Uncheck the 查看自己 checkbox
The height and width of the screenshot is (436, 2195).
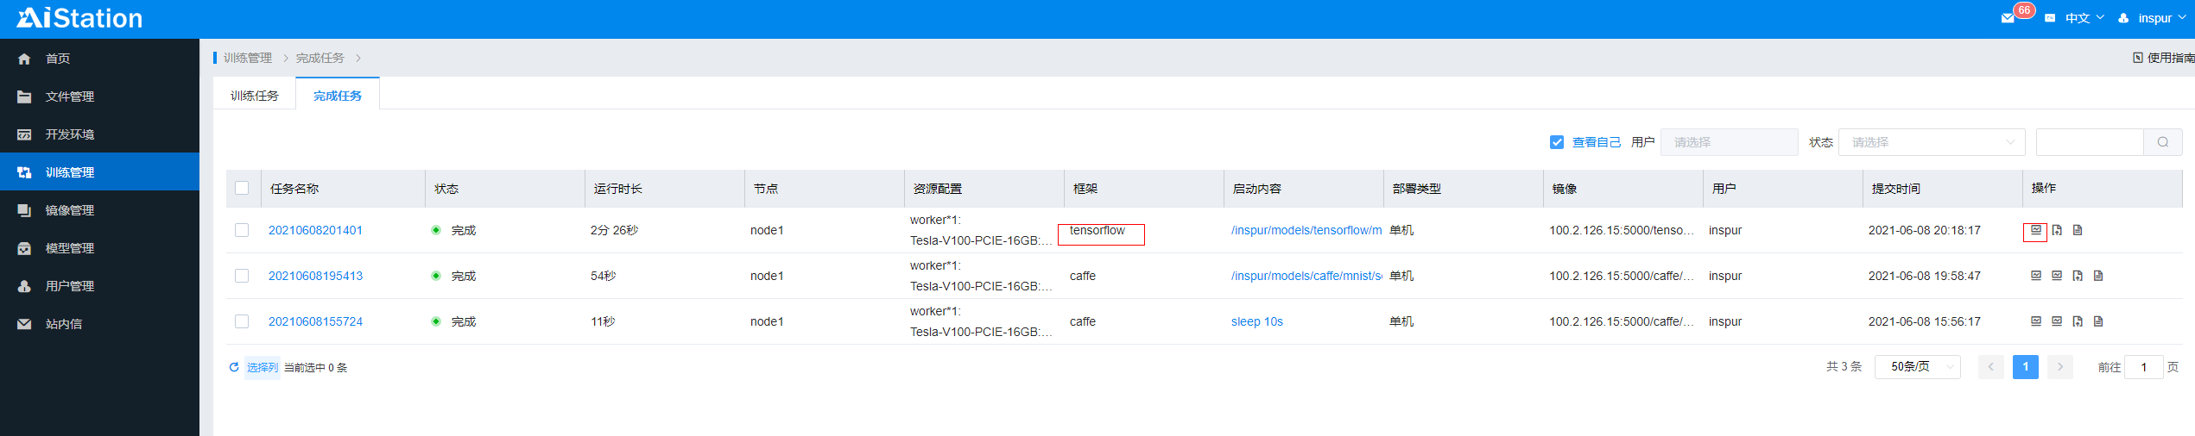click(x=1557, y=142)
